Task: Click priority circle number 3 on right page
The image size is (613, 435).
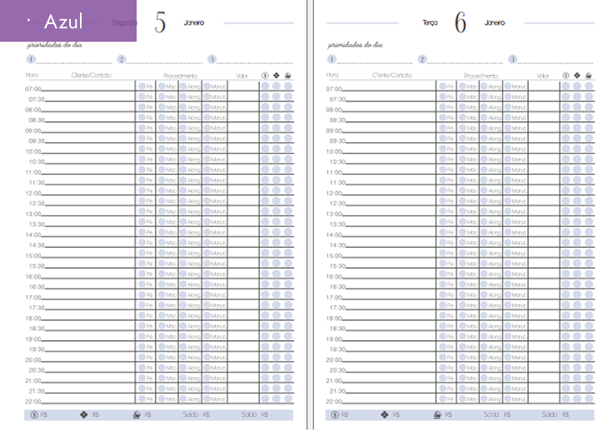Action: pos(512,59)
